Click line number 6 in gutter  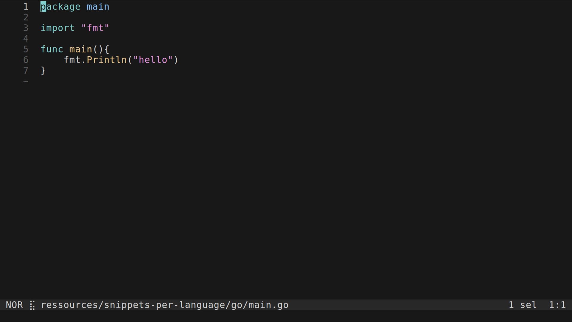coord(26,60)
